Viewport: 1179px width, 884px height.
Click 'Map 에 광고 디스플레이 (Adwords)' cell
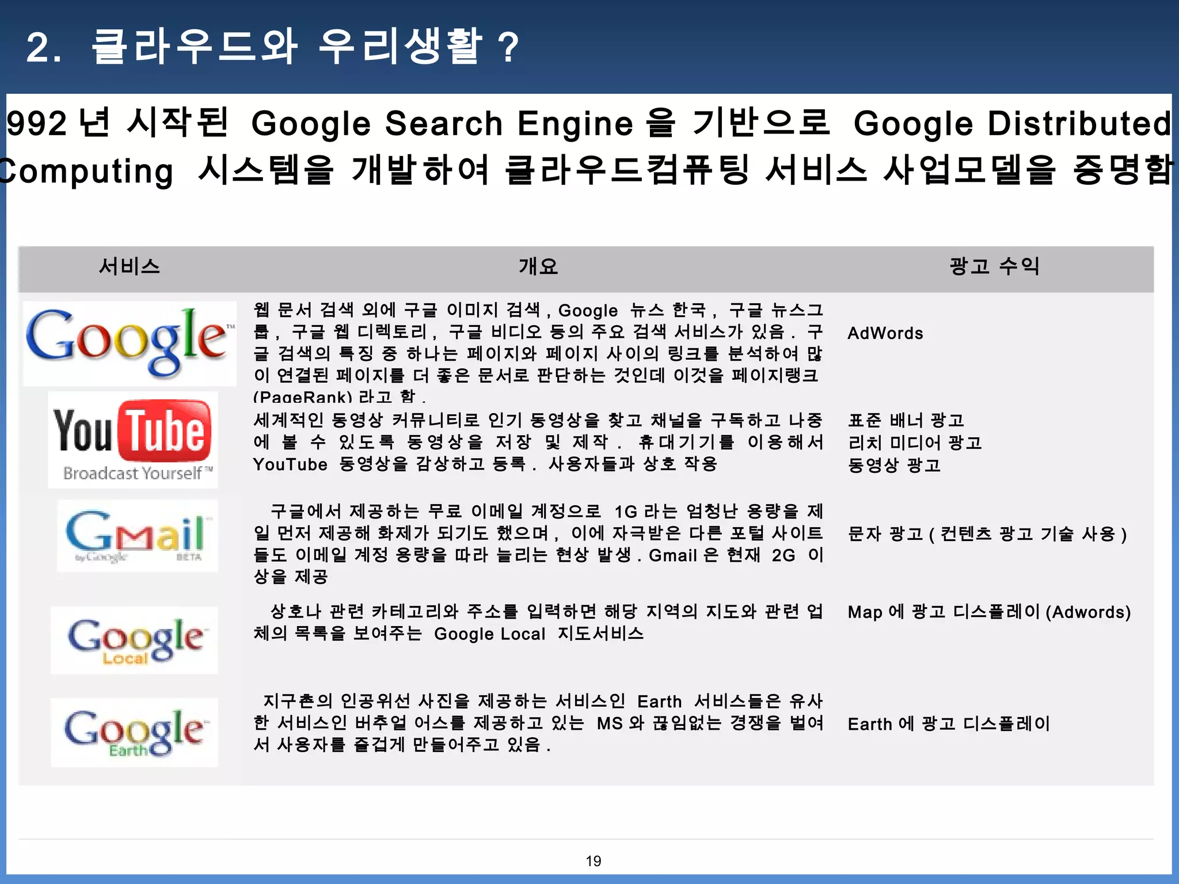(990, 612)
